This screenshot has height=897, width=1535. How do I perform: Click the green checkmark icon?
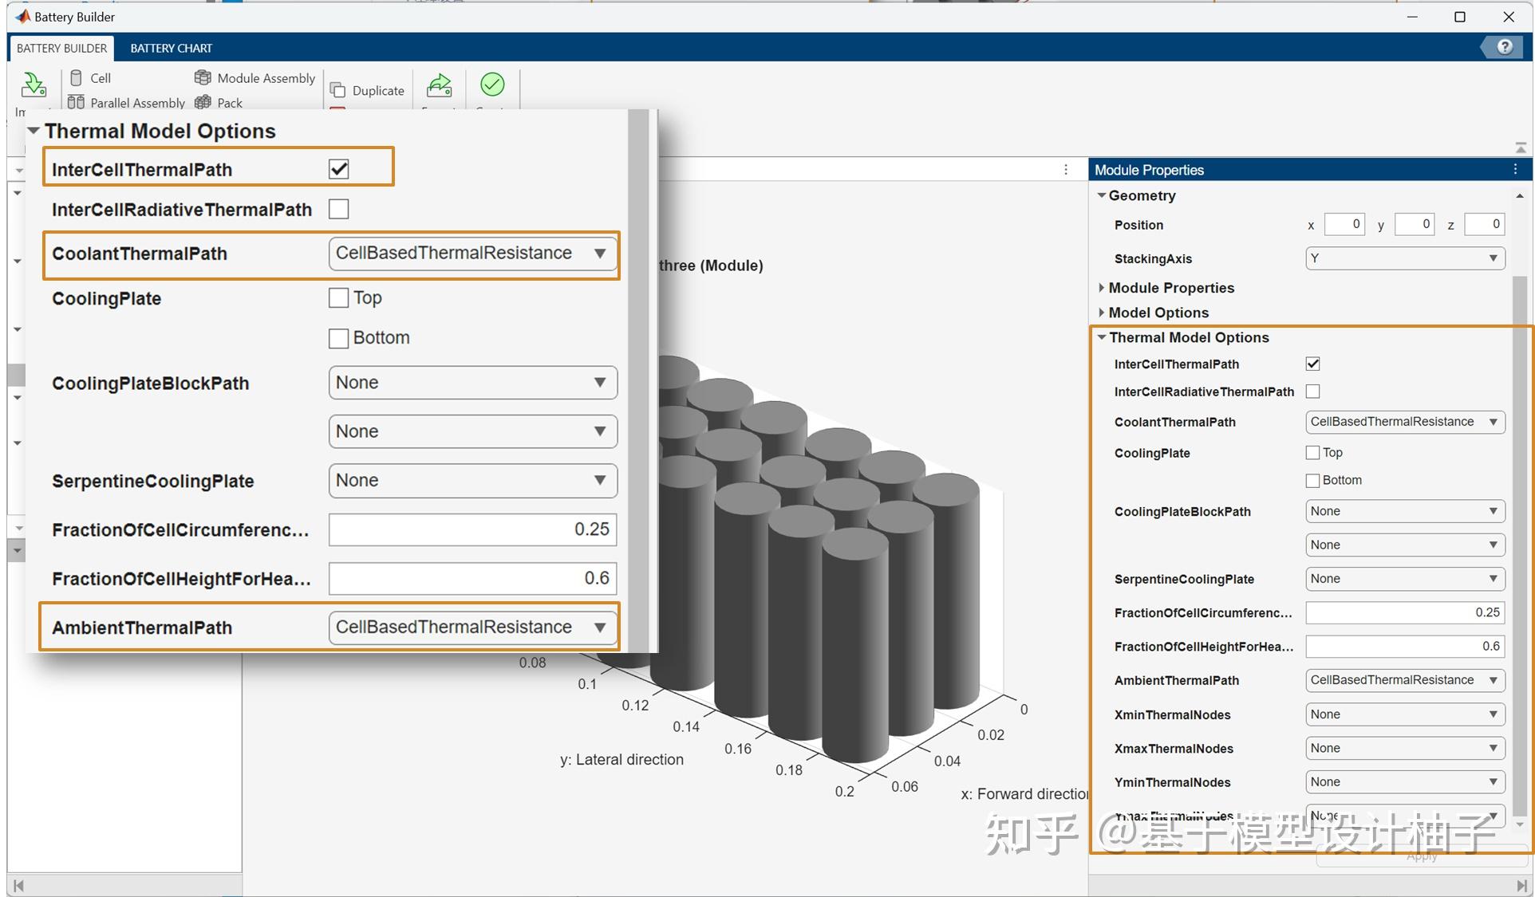click(492, 85)
